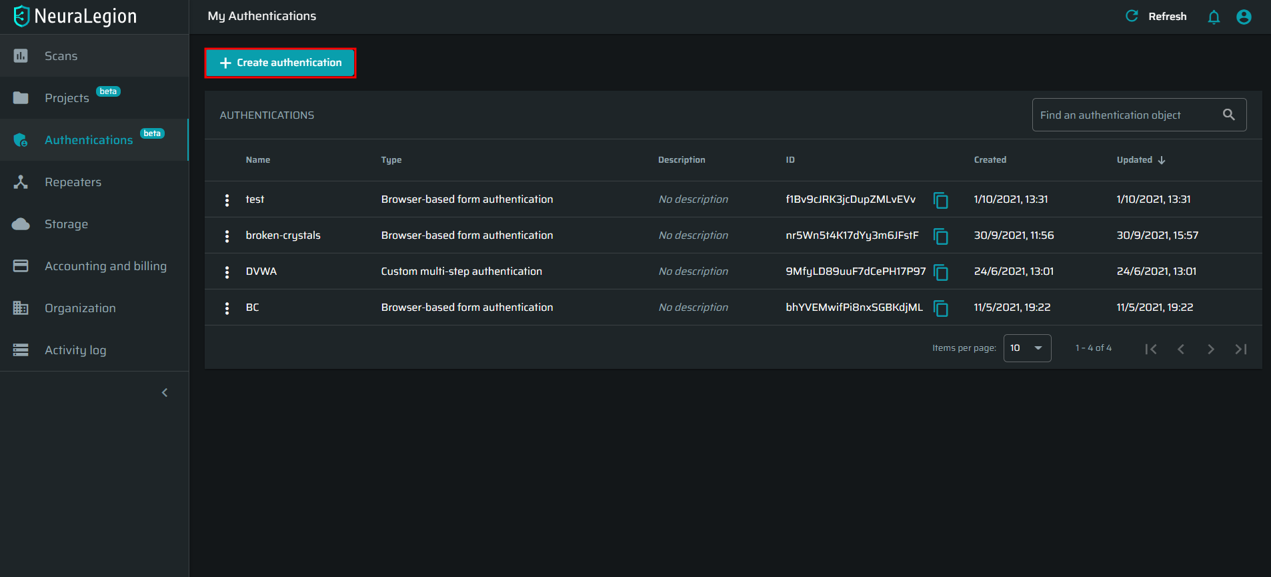The width and height of the screenshot is (1271, 577).
Task: Click the NeuraLegion logo
Action: point(75,16)
